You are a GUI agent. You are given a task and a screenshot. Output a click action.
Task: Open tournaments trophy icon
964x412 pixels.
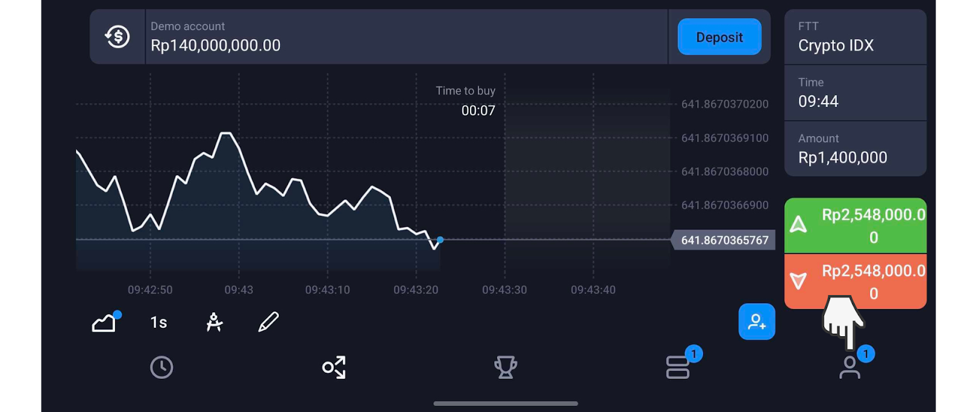pyautogui.click(x=505, y=367)
